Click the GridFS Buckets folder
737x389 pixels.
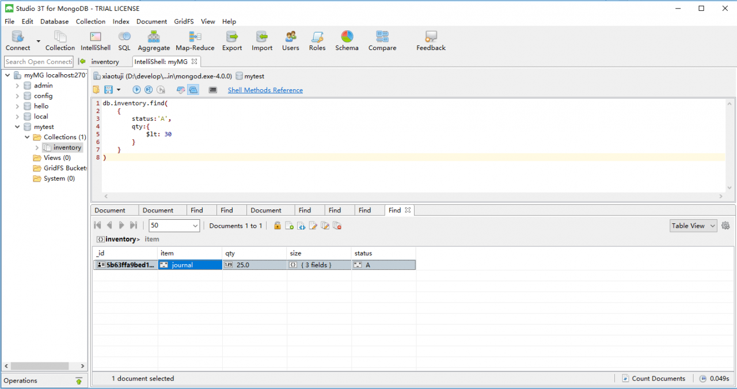[x=65, y=169]
